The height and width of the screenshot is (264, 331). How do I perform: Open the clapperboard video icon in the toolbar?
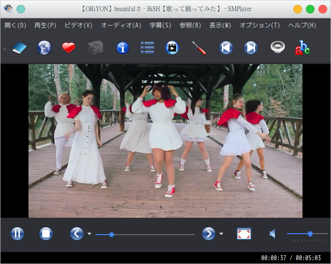point(172,48)
